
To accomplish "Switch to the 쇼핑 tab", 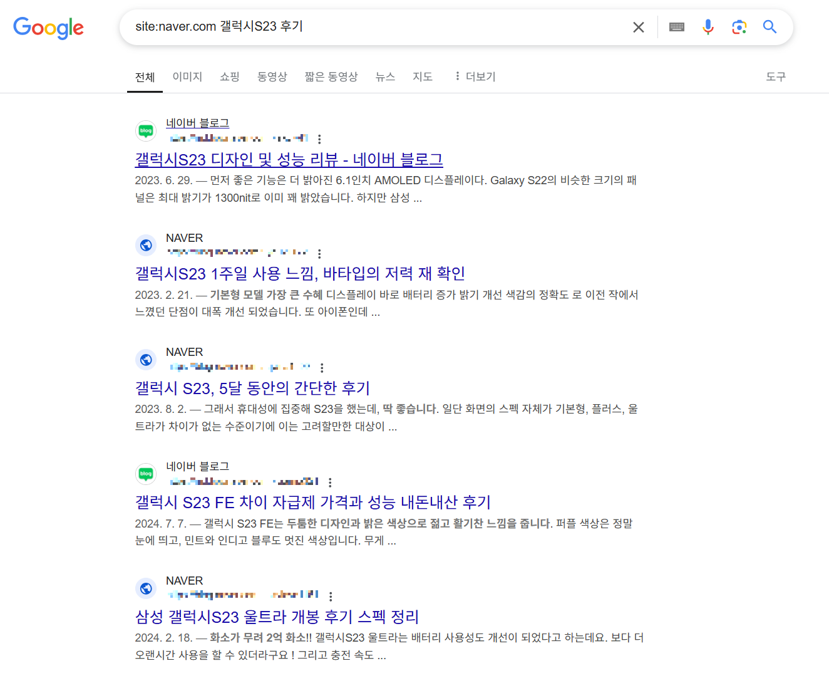I will coord(230,76).
